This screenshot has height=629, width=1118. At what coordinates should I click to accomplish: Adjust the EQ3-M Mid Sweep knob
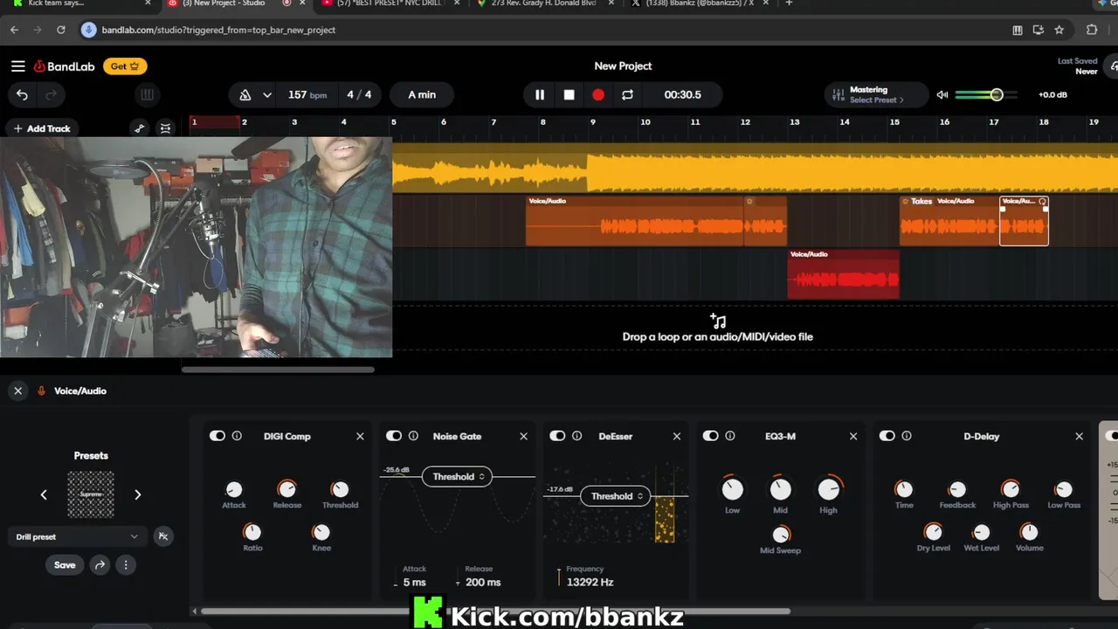pos(780,534)
